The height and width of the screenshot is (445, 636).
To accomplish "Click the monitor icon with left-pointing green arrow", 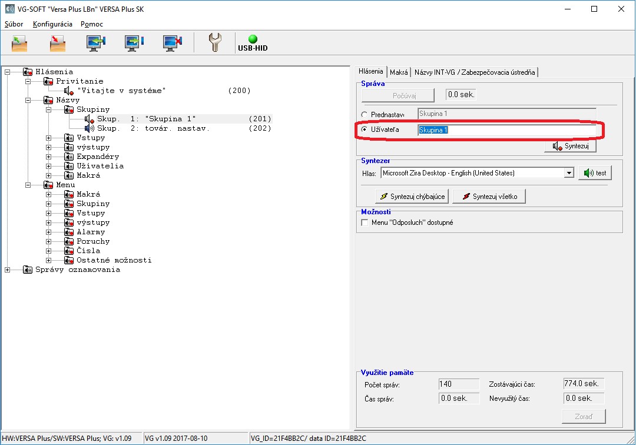I will pyautogui.click(x=95, y=42).
